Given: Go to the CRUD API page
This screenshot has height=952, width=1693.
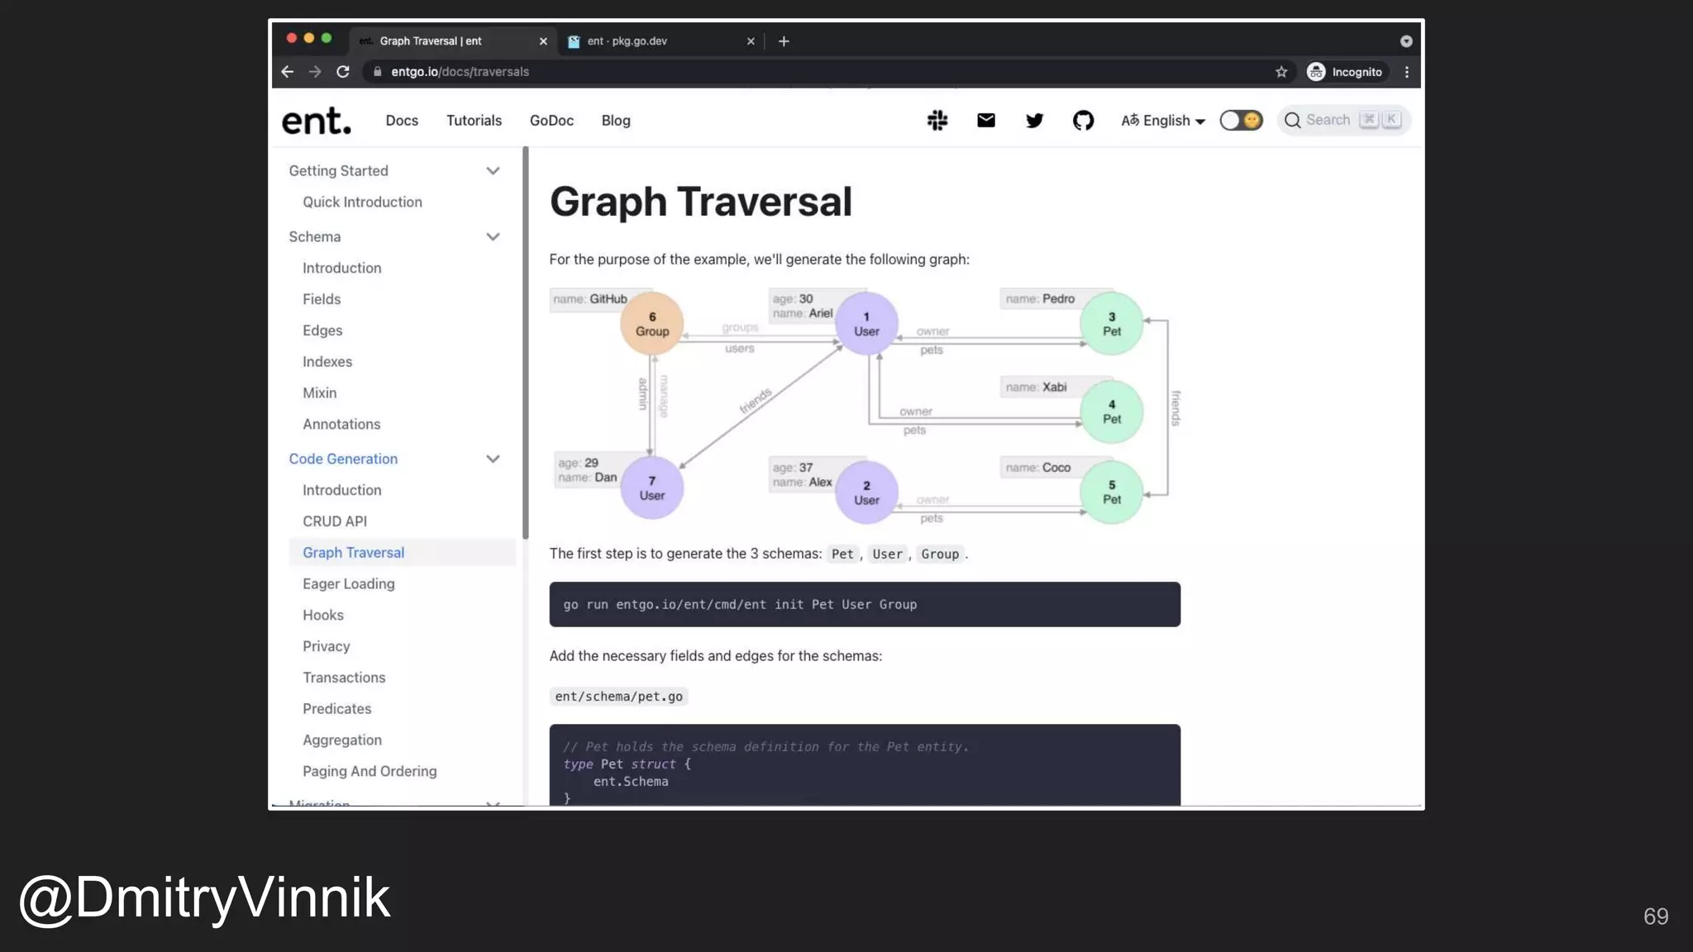Looking at the screenshot, I should [334, 521].
